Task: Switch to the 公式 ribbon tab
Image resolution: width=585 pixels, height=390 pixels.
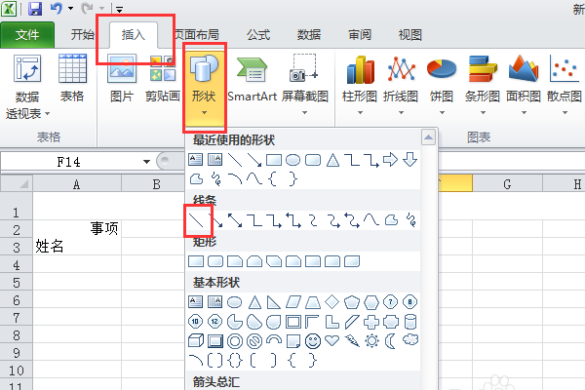Action: [258, 35]
